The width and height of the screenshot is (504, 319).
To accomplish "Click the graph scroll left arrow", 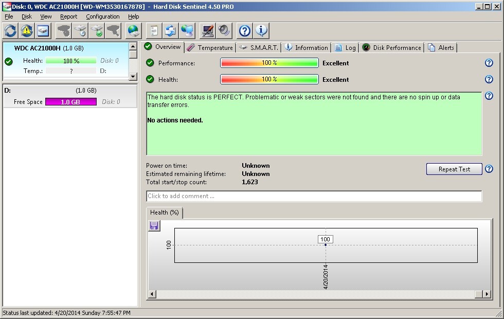I will [152, 294].
